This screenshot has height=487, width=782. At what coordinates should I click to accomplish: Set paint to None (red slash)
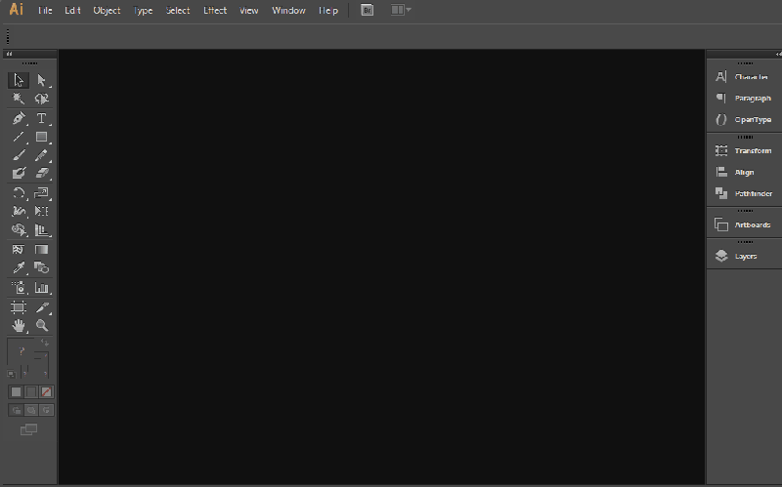46,392
